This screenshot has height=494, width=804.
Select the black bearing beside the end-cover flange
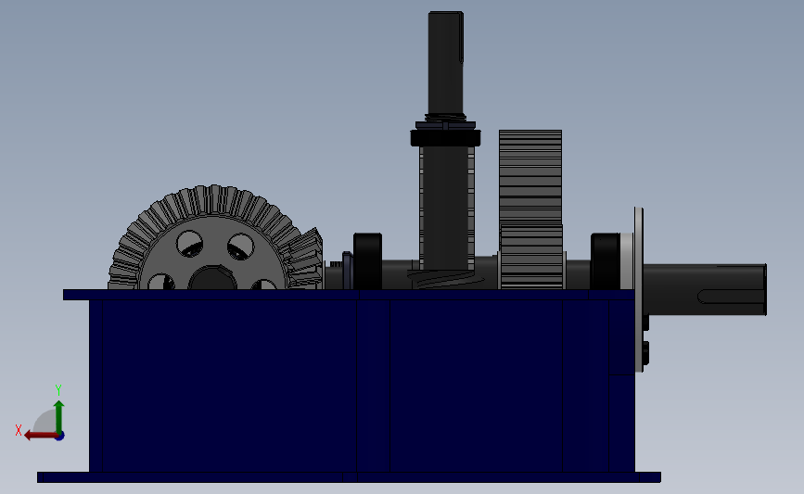[606, 261]
